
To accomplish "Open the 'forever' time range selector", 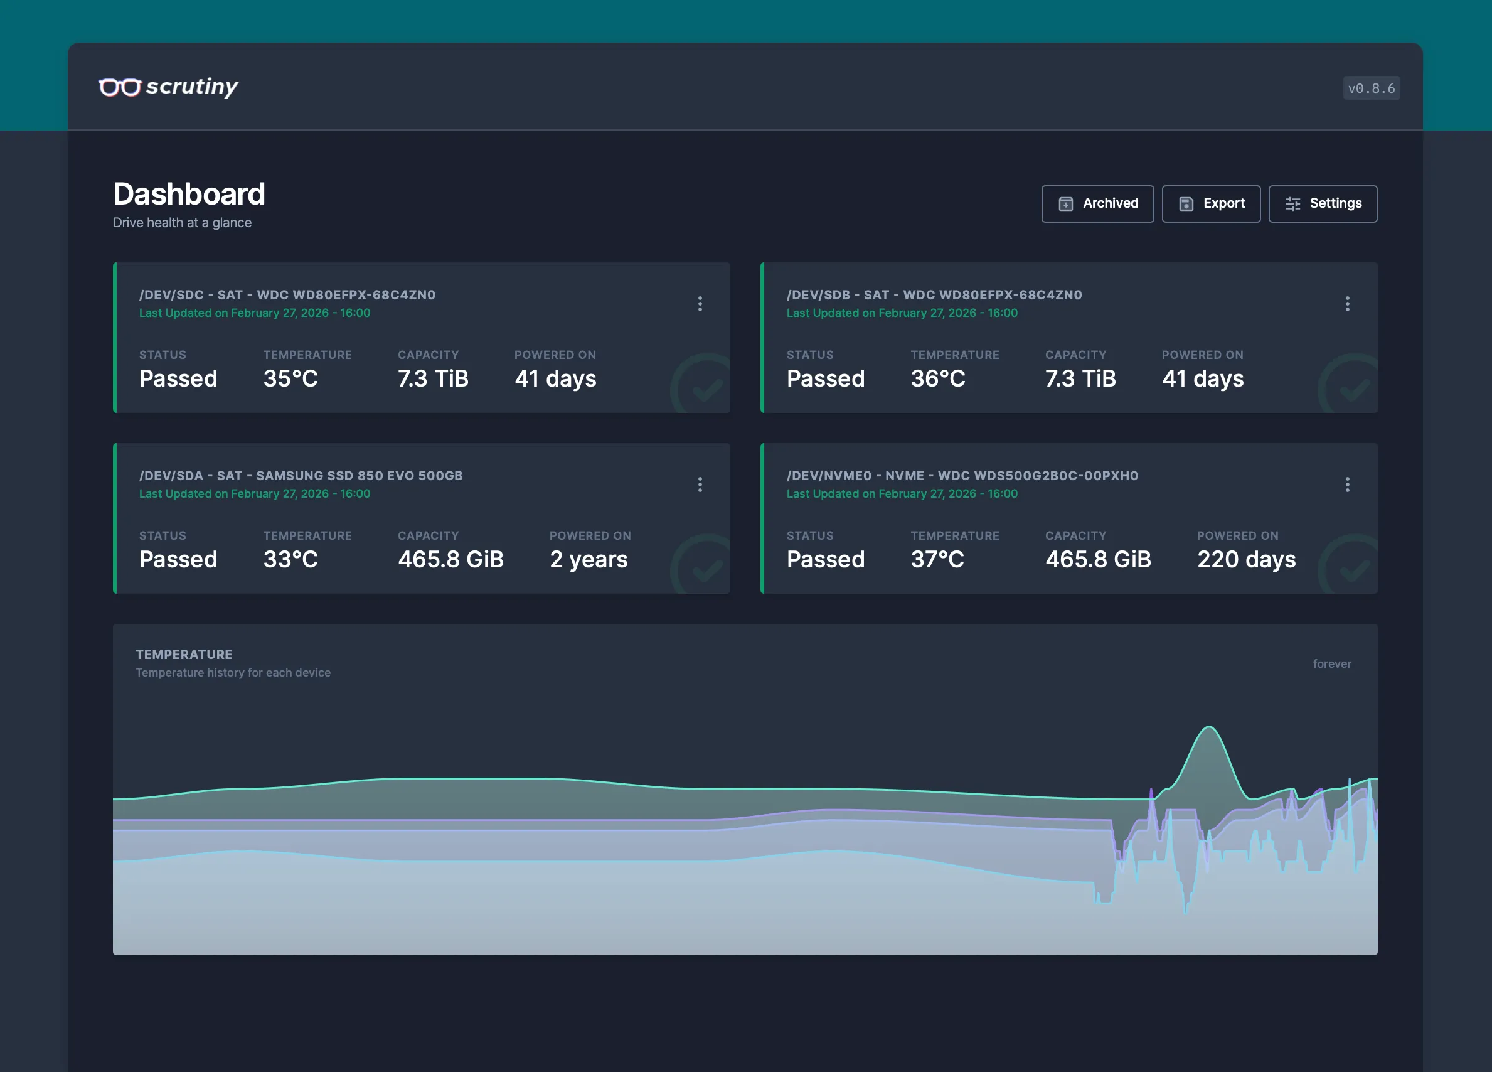I will 1332,663.
